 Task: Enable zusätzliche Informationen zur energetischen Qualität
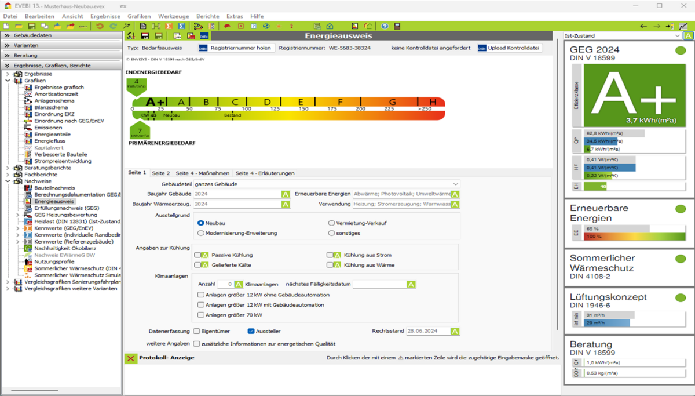pos(196,343)
